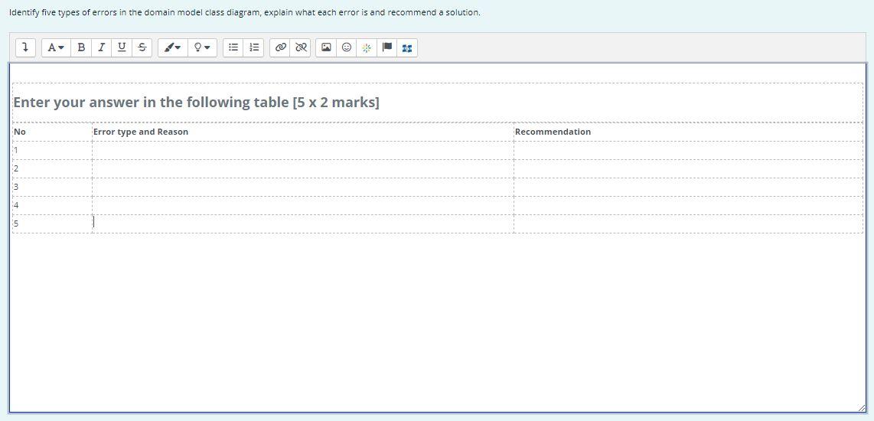The width and height of the screenshot is (874, 421).
Task: Toggle underline formatting
Action: 122,48
